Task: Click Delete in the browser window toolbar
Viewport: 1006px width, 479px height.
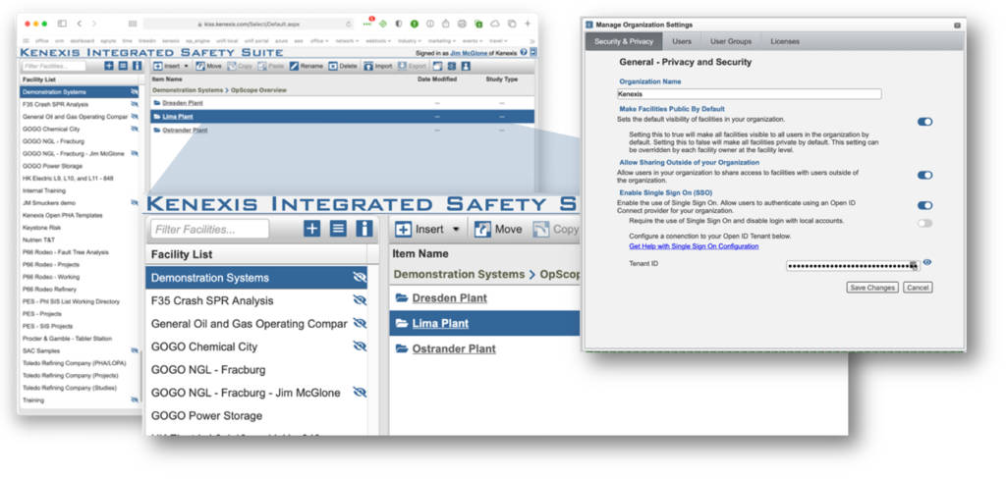Action: tap(343, 66)
